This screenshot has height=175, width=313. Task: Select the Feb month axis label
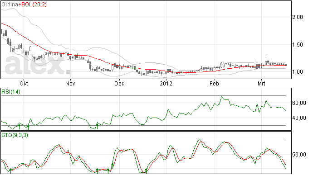click(x=215, y=83)
